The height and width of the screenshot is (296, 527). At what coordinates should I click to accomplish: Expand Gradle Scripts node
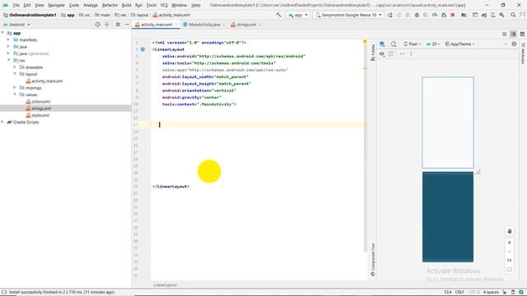(x=2, y=122)
